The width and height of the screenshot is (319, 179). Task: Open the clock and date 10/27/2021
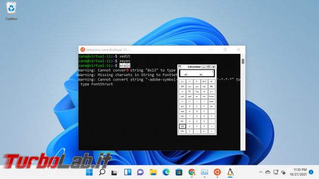[298, 172]
